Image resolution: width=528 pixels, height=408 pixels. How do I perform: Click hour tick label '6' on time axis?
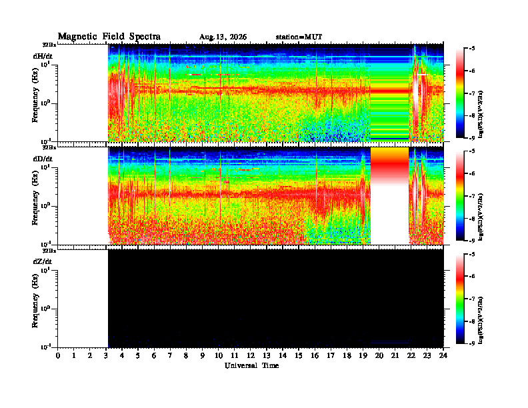pos(154,356)
